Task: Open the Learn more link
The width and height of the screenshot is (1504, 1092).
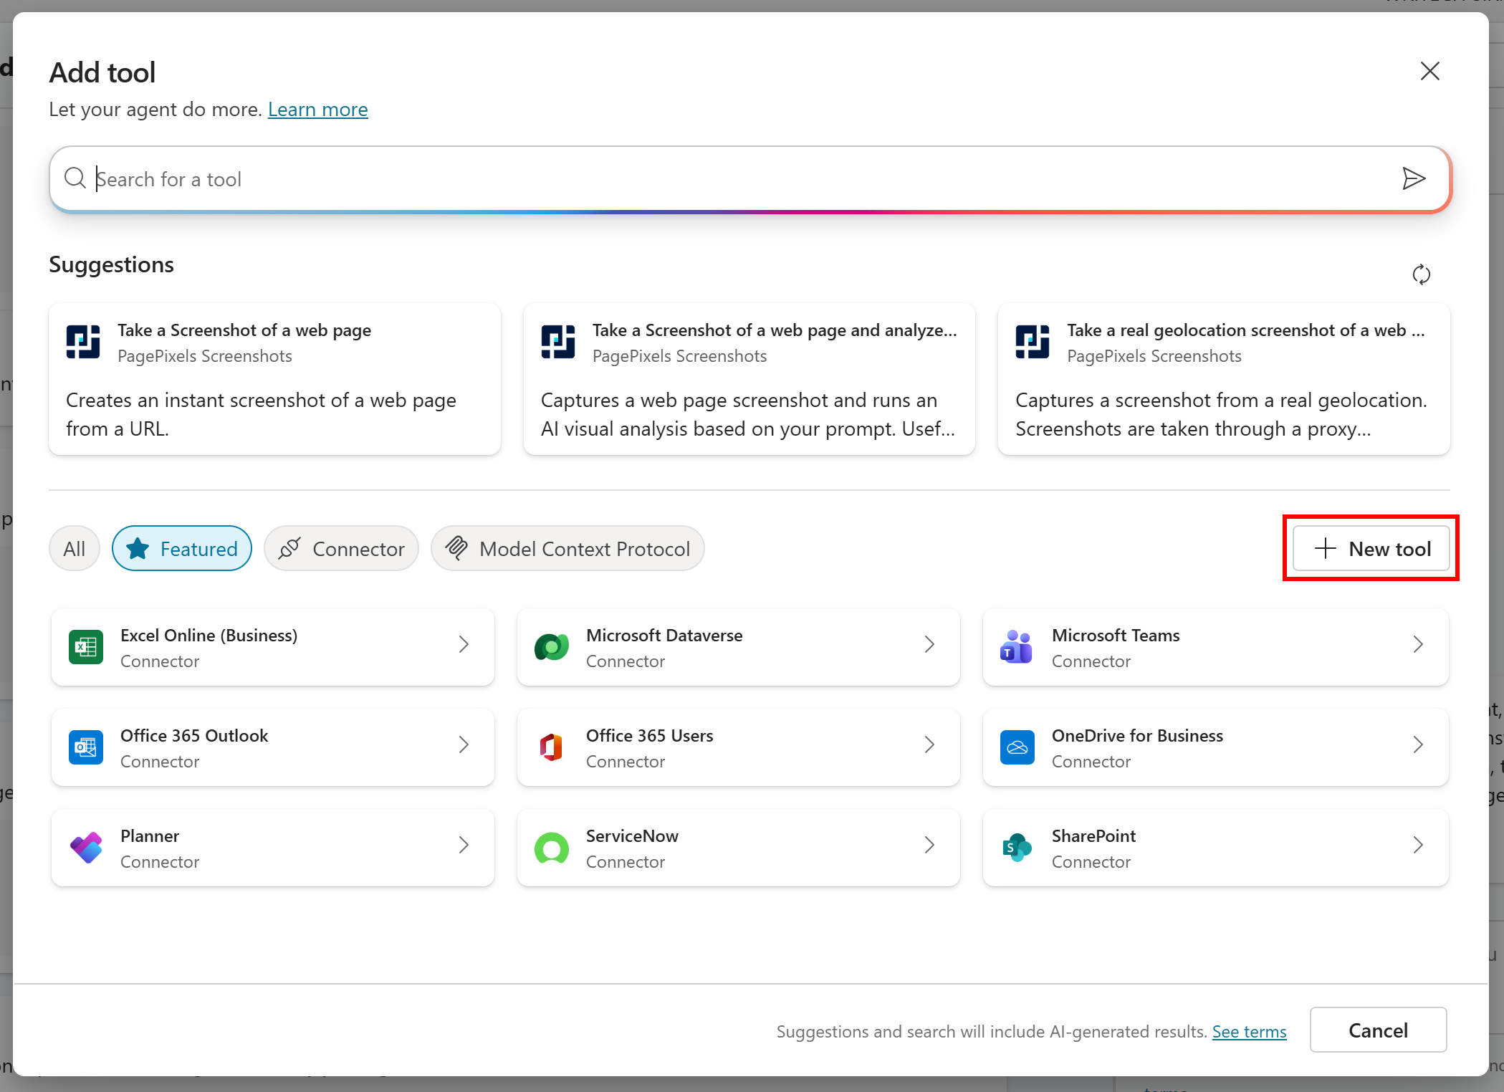Action: coord(317,109)
